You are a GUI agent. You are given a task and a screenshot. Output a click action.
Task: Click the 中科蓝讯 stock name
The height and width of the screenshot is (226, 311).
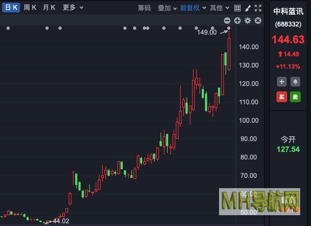click(288, 11)
